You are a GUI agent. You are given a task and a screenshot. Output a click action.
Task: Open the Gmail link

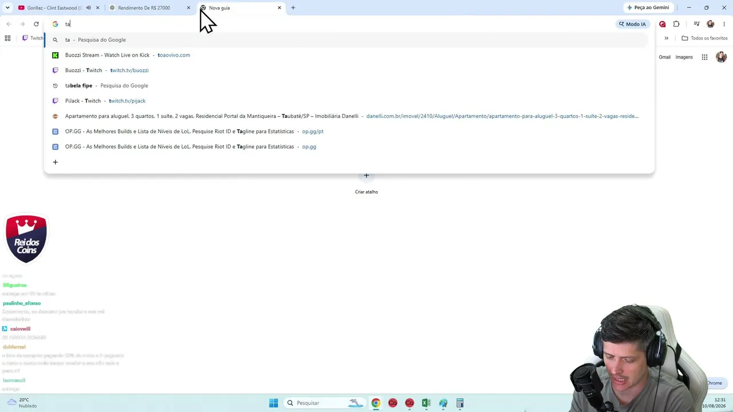coord(664,57)
